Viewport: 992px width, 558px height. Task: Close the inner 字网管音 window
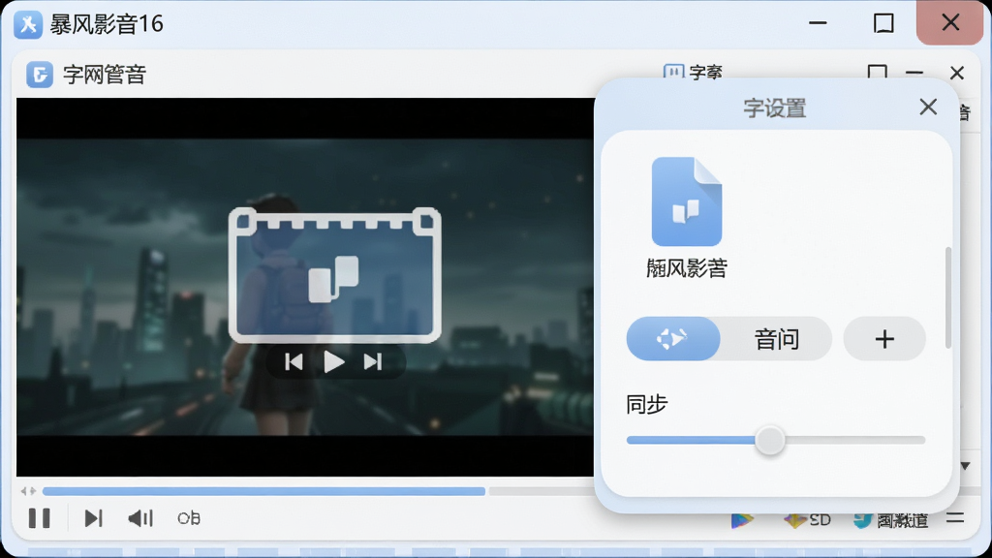tap(957, 73)
